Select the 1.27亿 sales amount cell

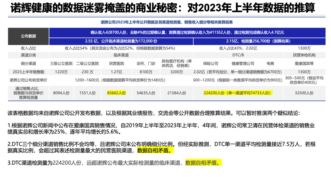point(116,72)
